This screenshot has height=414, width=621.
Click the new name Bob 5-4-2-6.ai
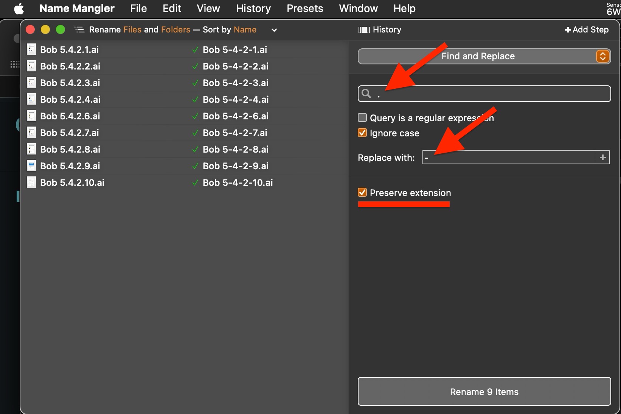point(236,116)
